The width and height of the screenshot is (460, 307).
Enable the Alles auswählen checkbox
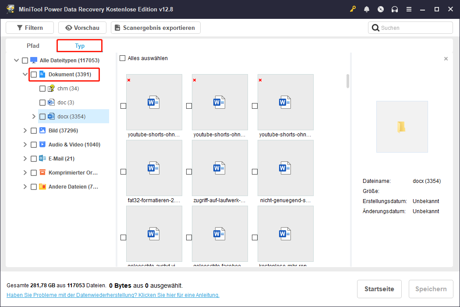[123, 57]
